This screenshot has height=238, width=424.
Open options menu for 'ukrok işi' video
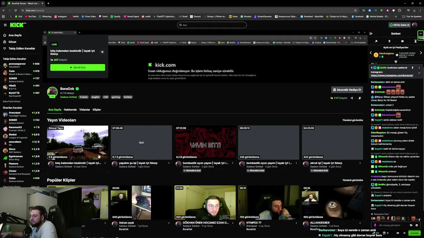coord(360,163)
